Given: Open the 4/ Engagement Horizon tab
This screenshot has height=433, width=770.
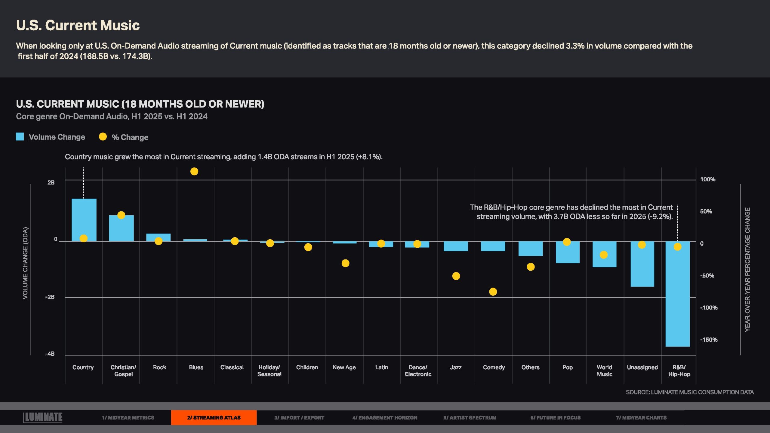Looking at the screenshot, I should click(385, 418).
